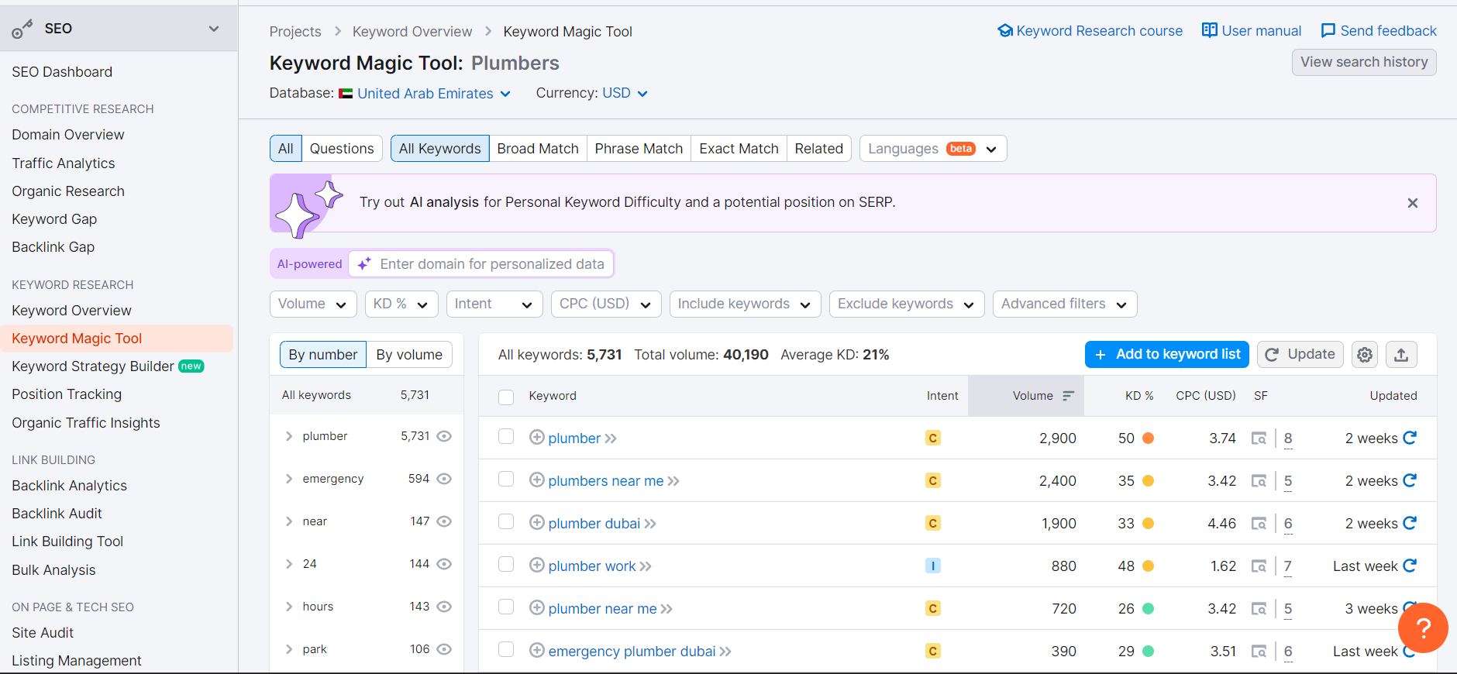Select all keywords header checkbox

[506, 397]
